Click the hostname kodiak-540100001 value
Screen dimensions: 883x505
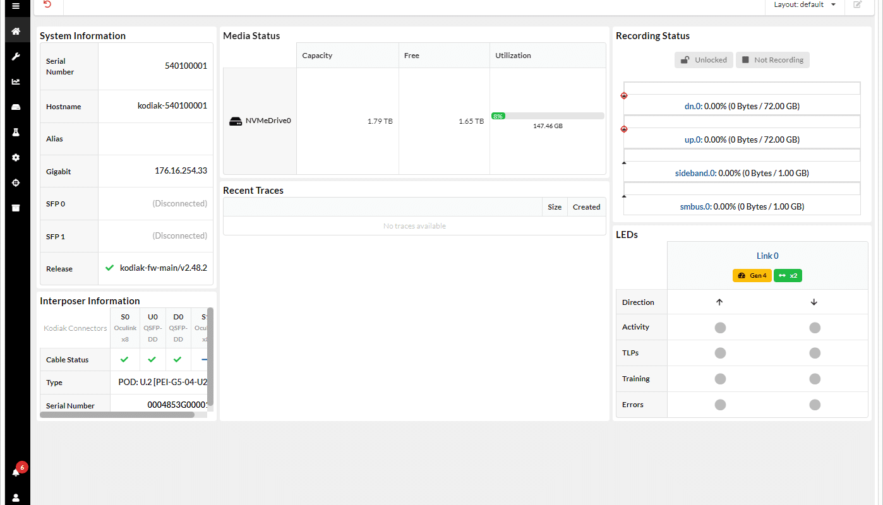[172, 105]
